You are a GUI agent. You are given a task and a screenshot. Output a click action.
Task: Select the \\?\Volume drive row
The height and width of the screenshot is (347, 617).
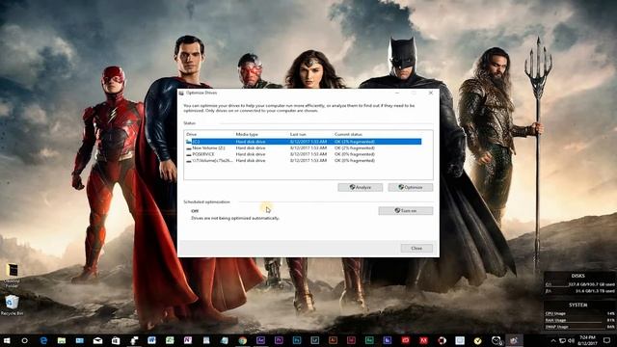tap(303, 161)
